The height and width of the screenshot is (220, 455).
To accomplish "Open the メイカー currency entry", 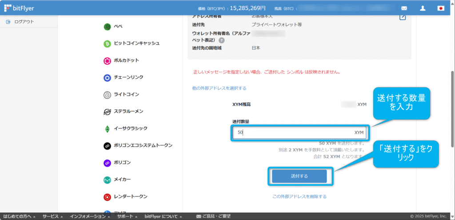I will [x=123, y=180].
